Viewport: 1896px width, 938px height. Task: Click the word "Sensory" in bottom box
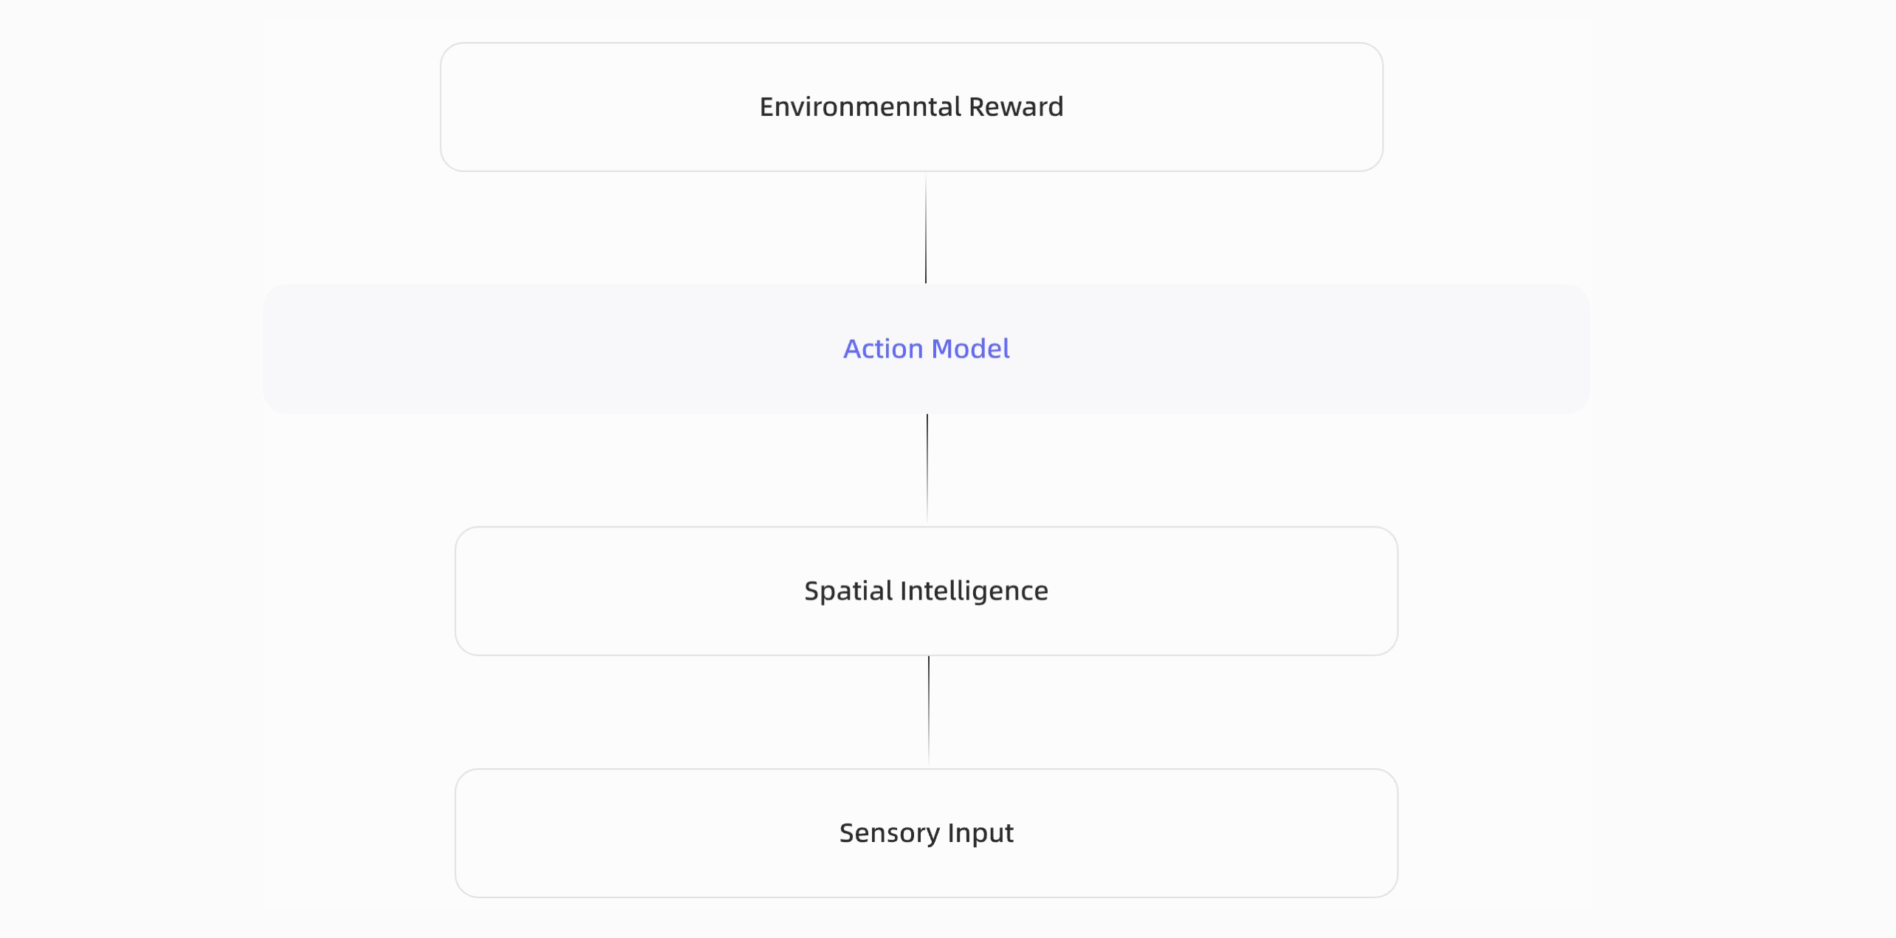[890, 833]
